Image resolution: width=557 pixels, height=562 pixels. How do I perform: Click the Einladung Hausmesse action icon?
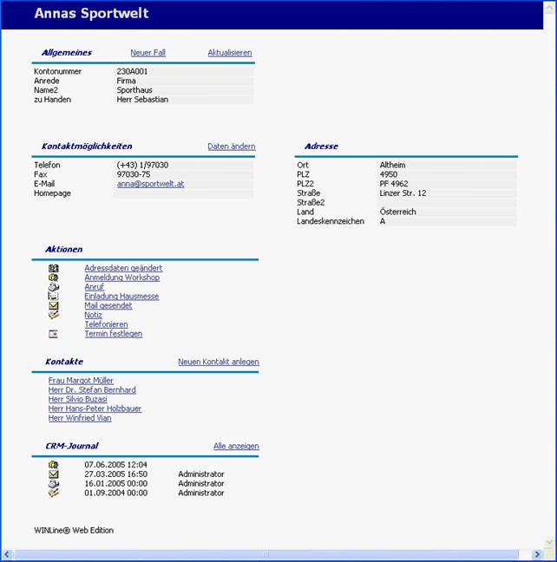(54, 297)
